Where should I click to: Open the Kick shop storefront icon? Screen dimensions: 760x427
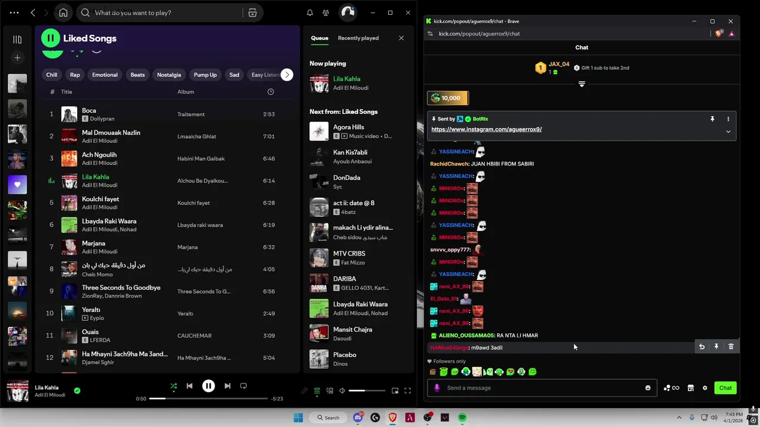tap(691, 388)
